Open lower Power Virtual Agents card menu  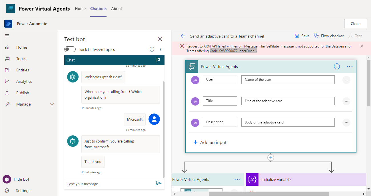237,180
